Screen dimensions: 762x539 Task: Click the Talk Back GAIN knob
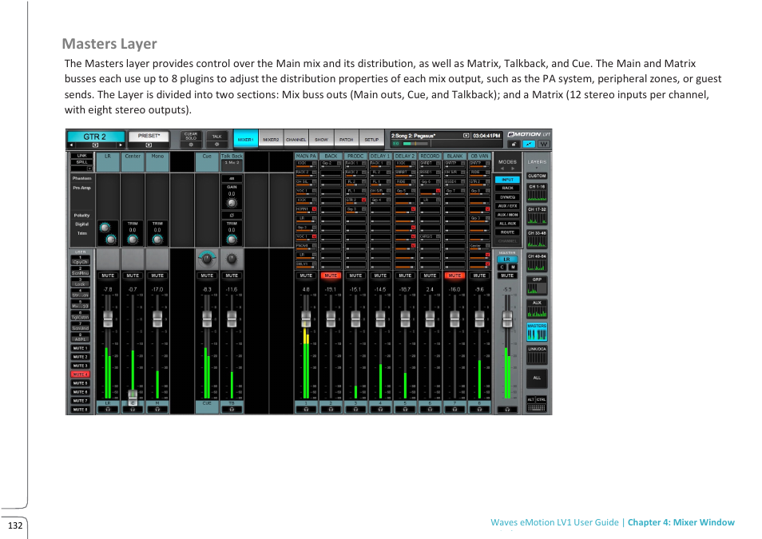pyautogui.click(x=232, y=203)
